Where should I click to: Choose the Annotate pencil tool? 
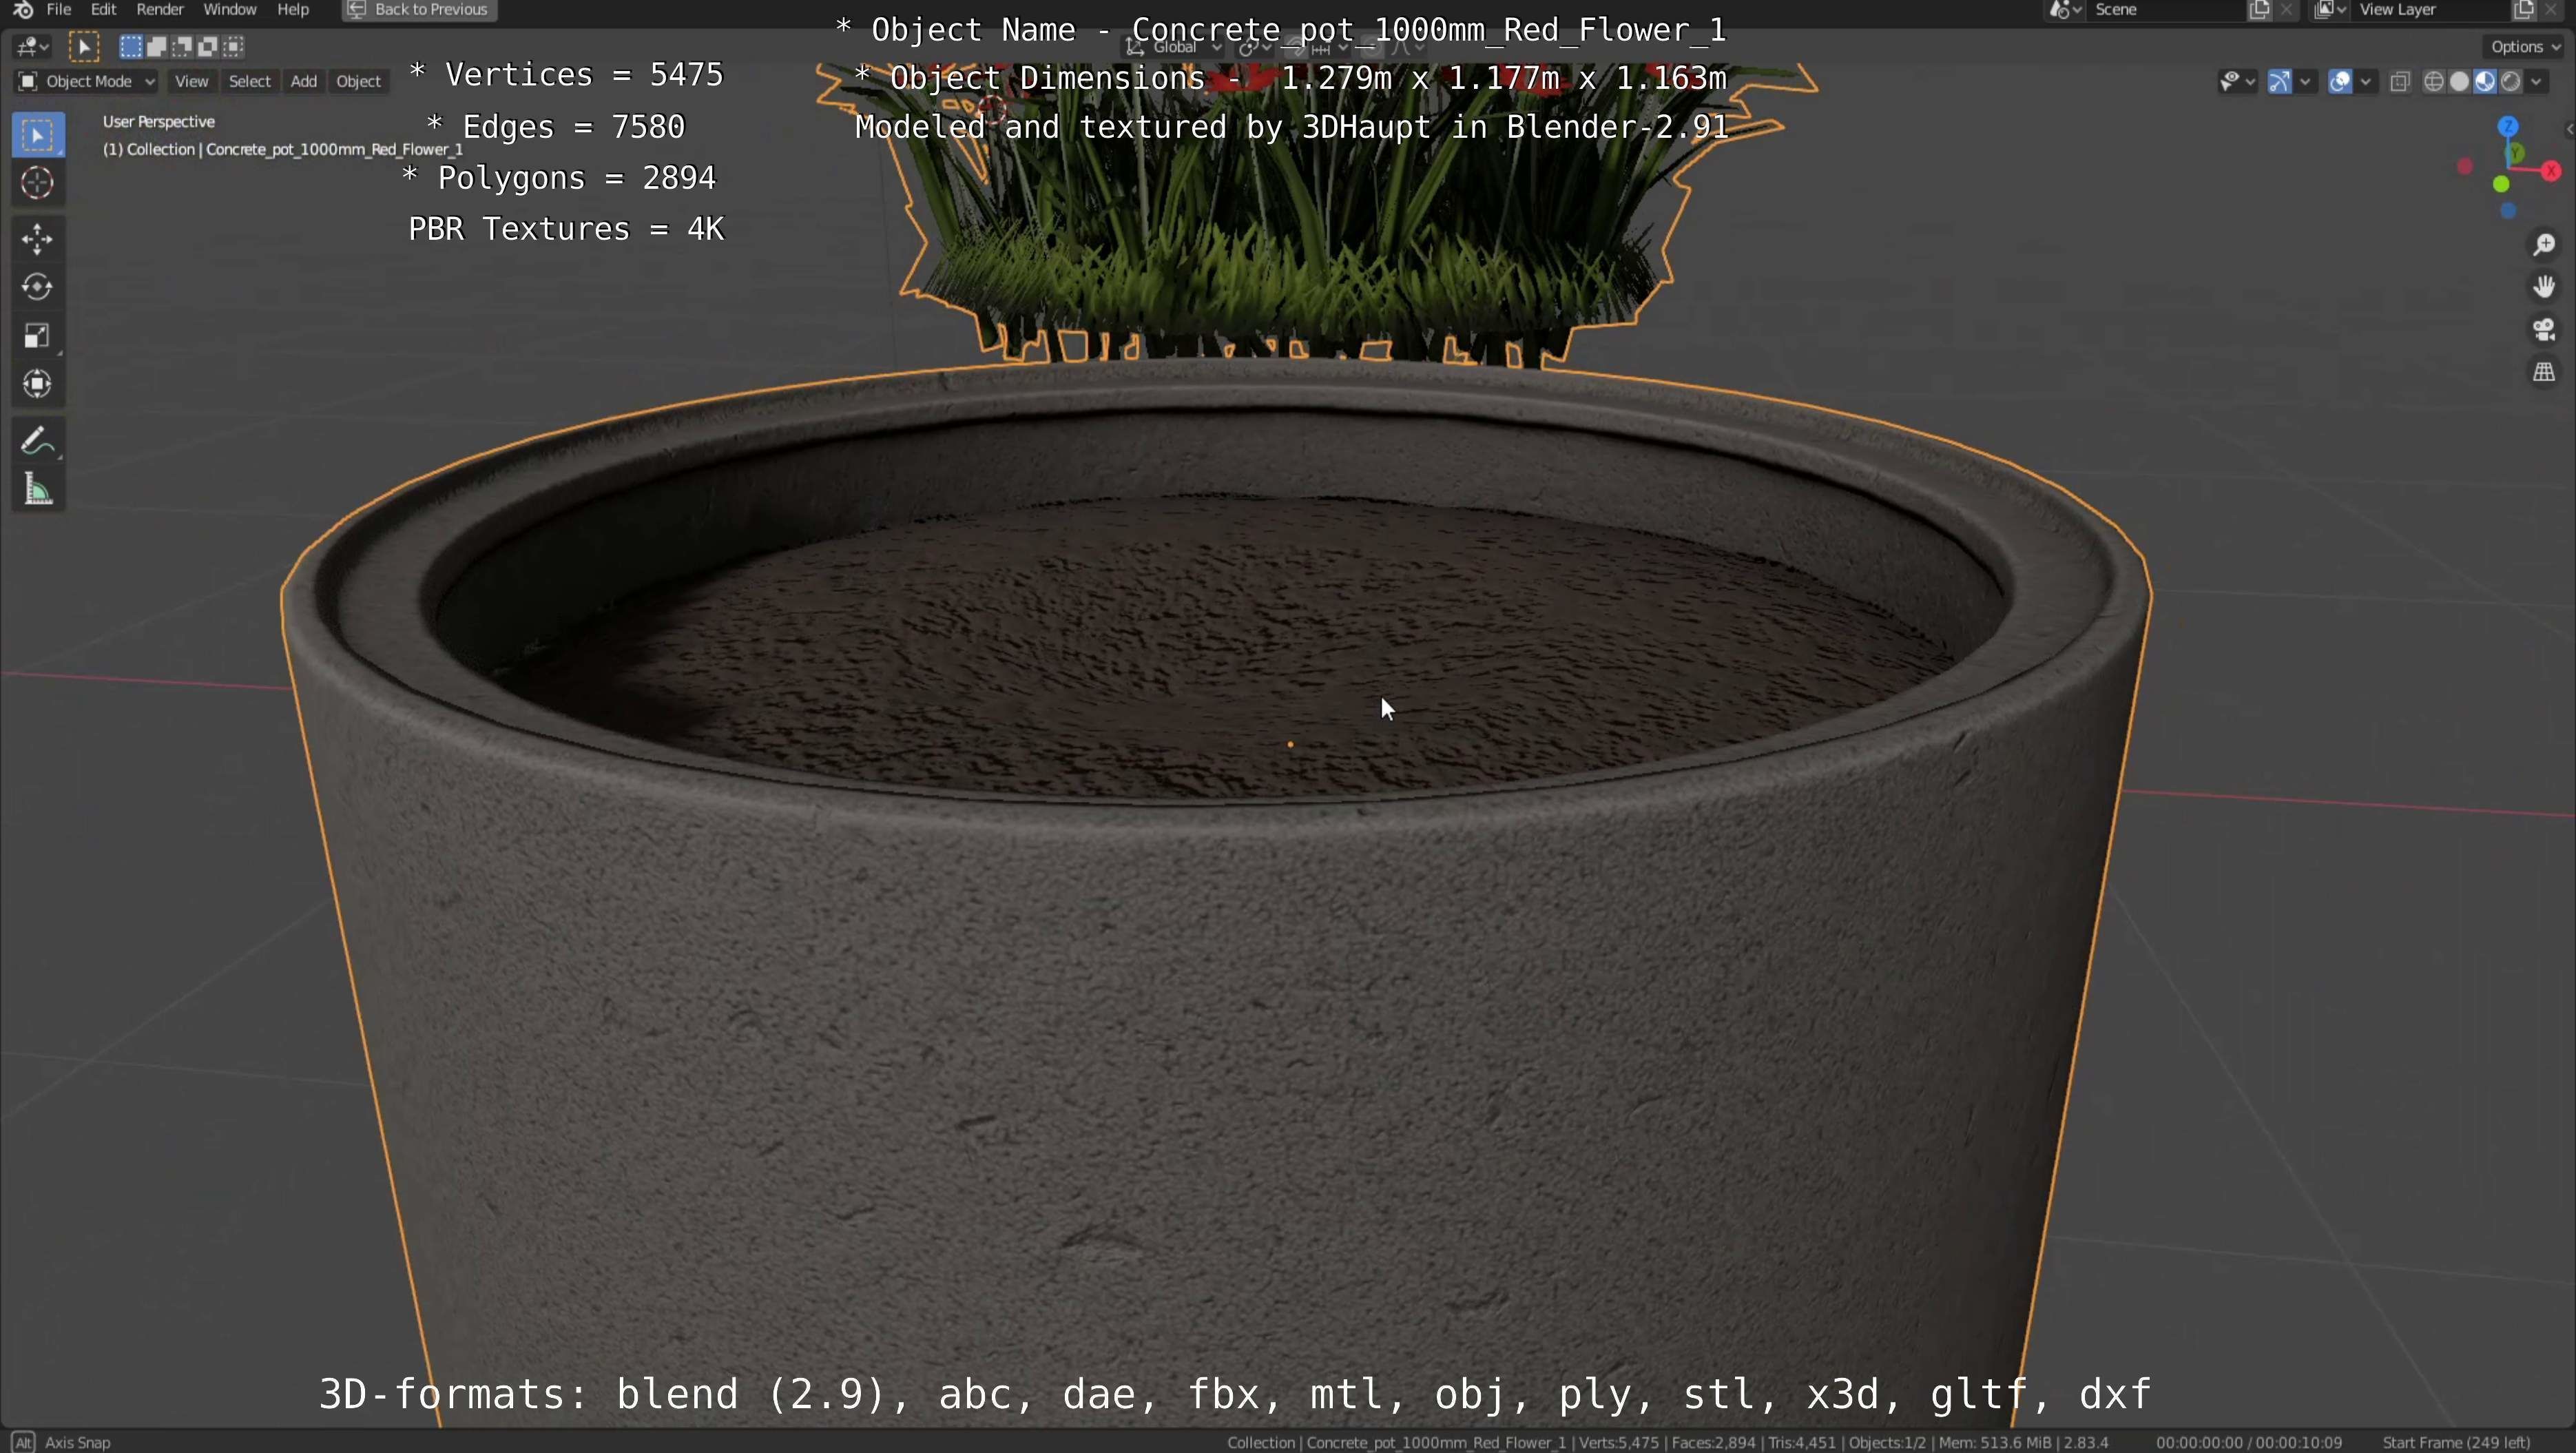(38, 440)
